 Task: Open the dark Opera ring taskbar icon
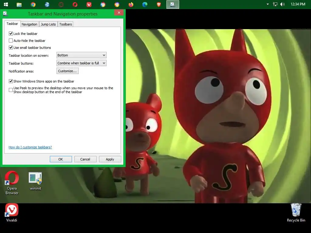[x=61, y=5]
